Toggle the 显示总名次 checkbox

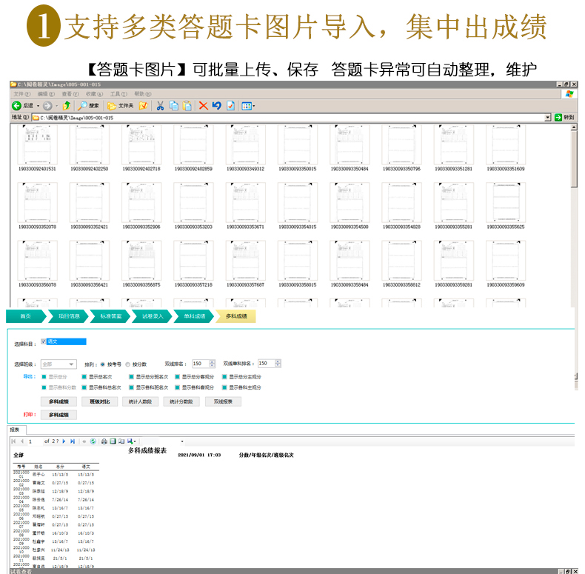pos(83,376)
